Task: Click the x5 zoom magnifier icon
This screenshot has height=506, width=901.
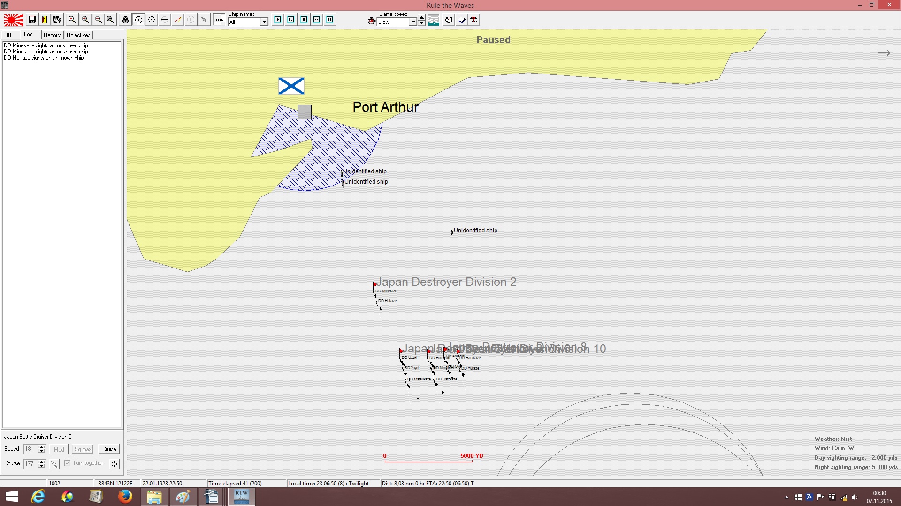Action: (x=98, y=20)
